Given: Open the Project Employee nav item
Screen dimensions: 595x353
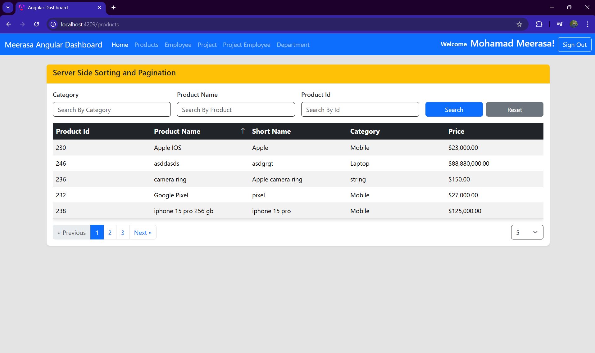Looking at the screenshot, I should [x=247, y=45].
